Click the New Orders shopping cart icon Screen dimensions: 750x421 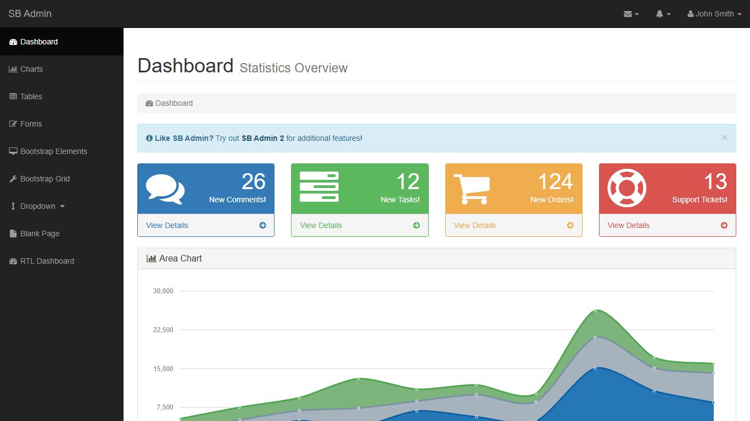coord(471,189)
